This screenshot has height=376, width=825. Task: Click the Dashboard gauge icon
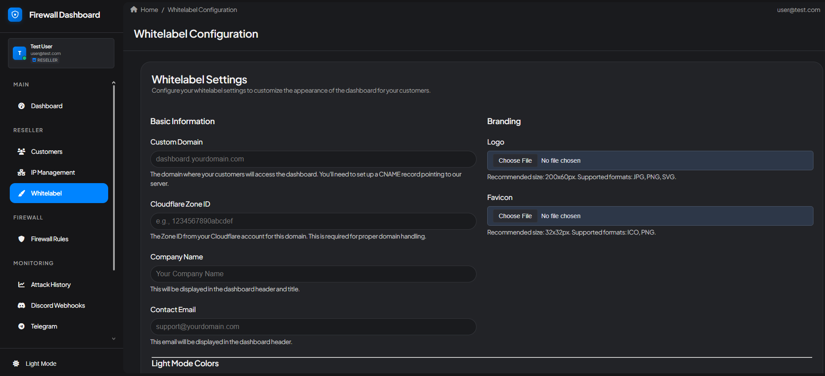pyautogui.click(x=21, y=106)
